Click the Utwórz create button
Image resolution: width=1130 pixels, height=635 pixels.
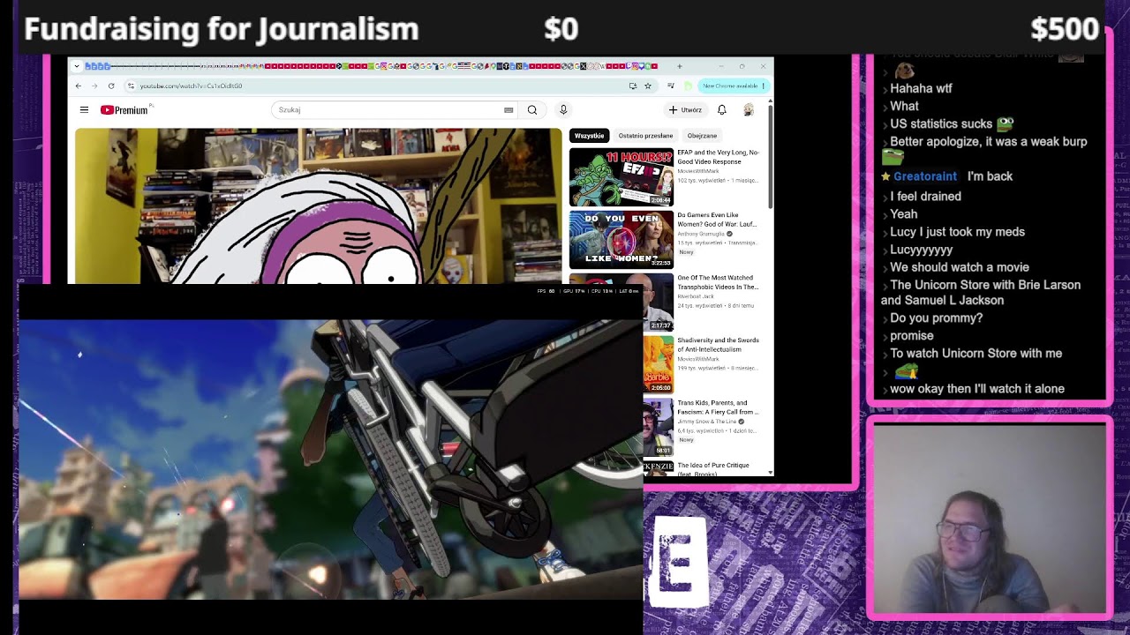(x=686, y=110)
